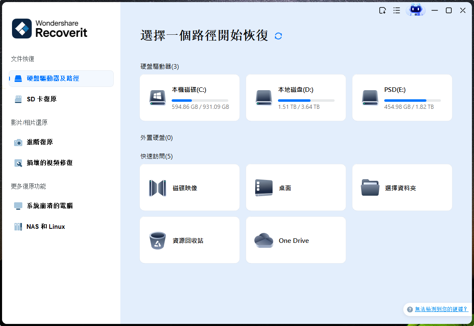
Task: Open SD 卡復原 in the sidebar
Action: (x=61, y=99)
